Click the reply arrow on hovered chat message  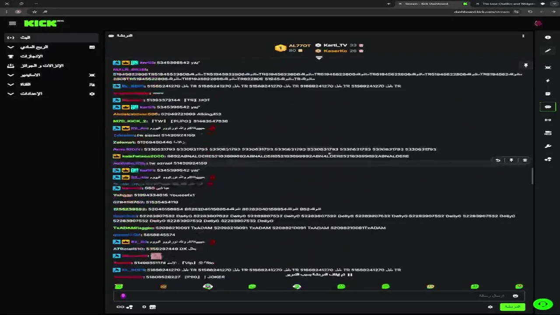498,161
